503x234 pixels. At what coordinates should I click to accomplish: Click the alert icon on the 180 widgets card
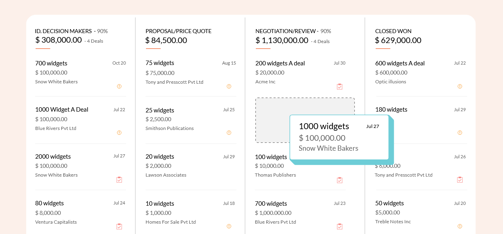(459, 132)
